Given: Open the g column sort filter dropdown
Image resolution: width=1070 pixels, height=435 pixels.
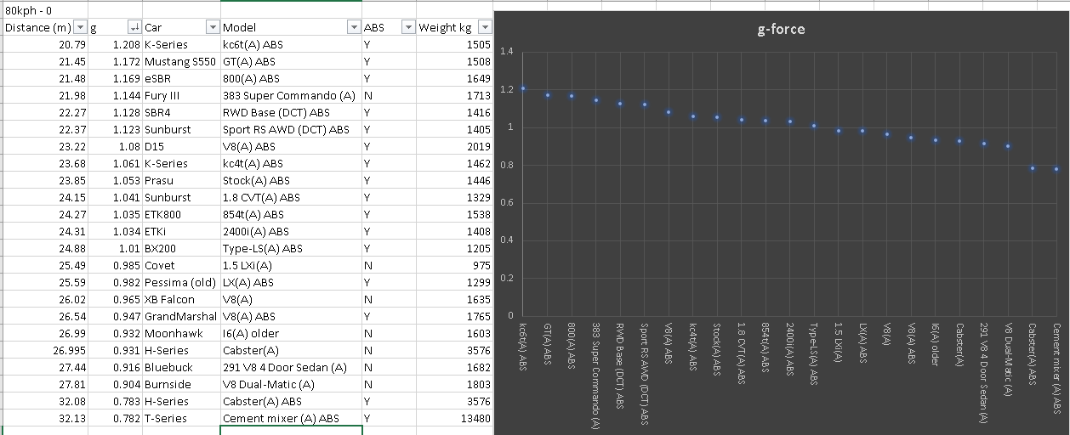Looking at the screenshot, I should pos(134,28).
